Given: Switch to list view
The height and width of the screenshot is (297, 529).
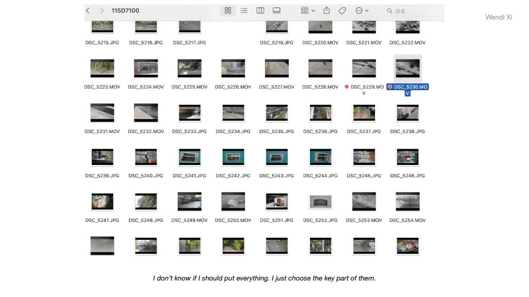Looking at the screenshot, I should [x=244, y=10].
